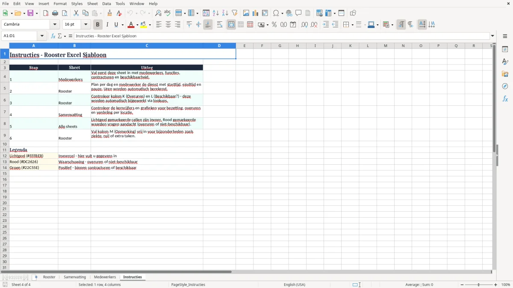Open the background color dropdown arrow
Viewport: 513px width, 288px height.
150,25
